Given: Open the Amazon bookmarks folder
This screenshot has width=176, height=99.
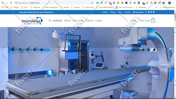Looking at the screenshot, I should tap(76, 7).
